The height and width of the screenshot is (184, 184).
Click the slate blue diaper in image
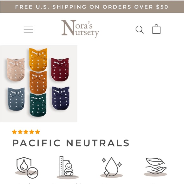pos(16,99)
